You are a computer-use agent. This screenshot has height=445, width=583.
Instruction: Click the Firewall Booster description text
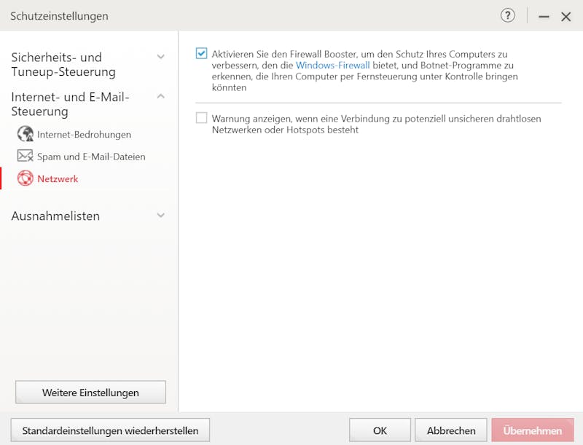365,71
